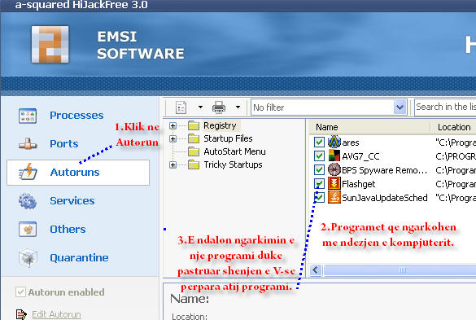Open the No filter dropdown arrow
This screenshot has width=476, height=320.
pos(400,107)
